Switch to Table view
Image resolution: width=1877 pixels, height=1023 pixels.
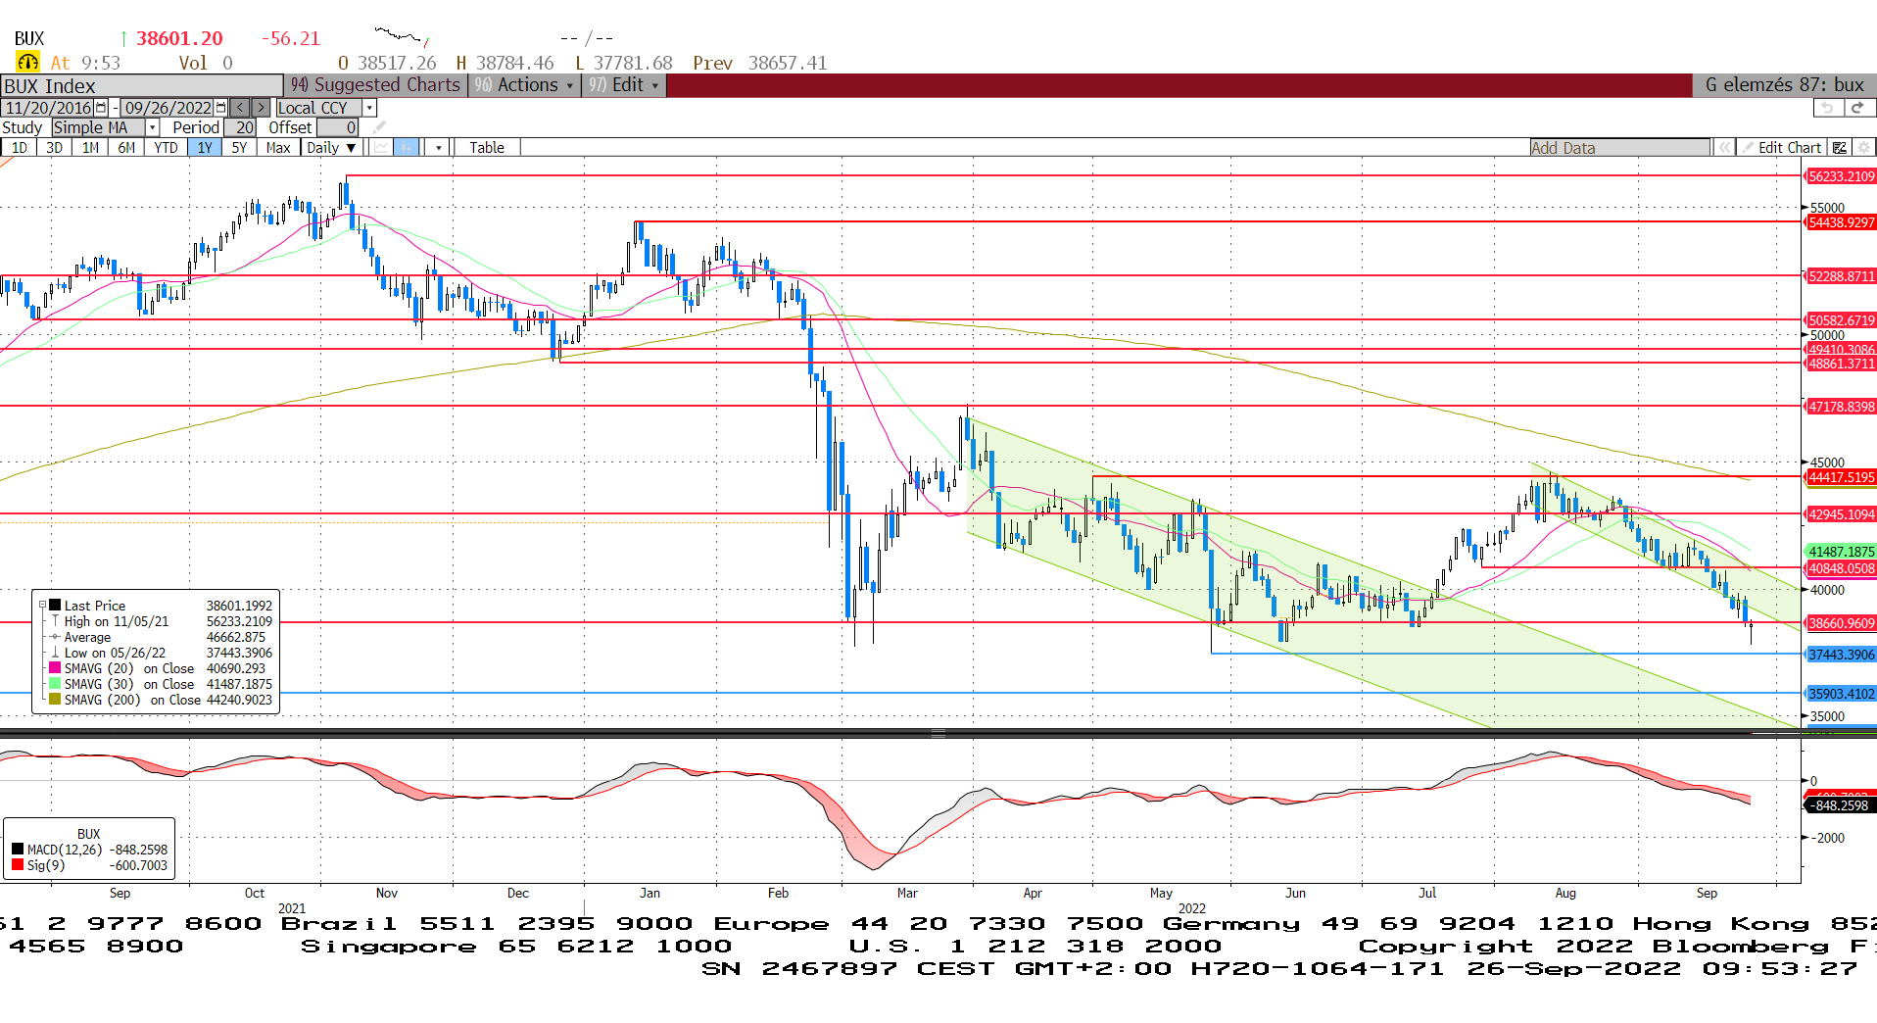pos(487,147)
